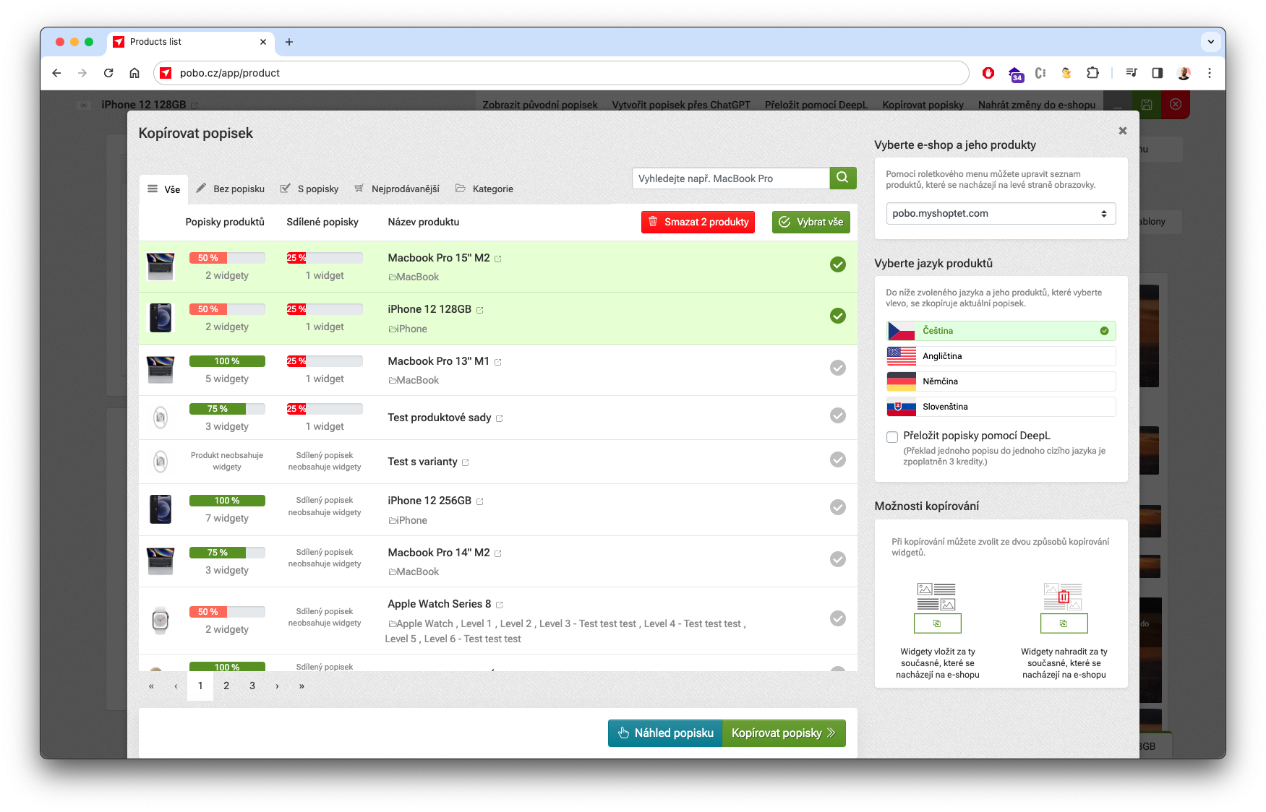Viewport: 1266px width, 812px height.
Task: Select the Products list browser tab
Action: (x=191, y=42)
